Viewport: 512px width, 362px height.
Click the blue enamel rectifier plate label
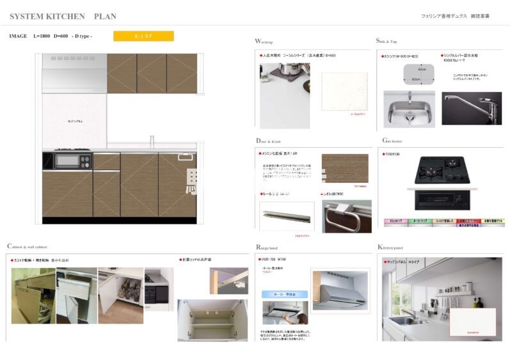point(285,295)
